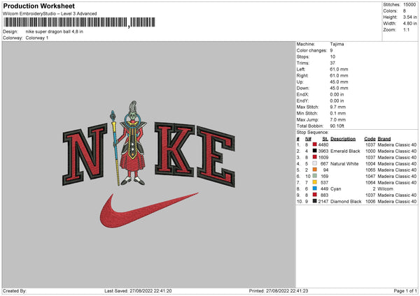Viewport: 420px width, 296px height.
Task: Click the stitch count '2147' cell
Action: pyautogui.click(x=323, y=202)
